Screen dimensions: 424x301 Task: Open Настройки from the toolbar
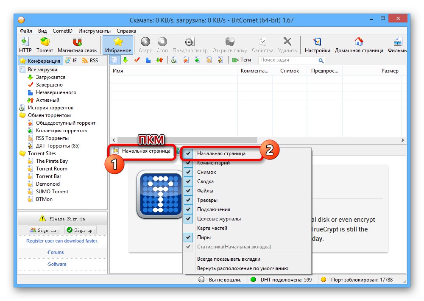click(318, 45)
